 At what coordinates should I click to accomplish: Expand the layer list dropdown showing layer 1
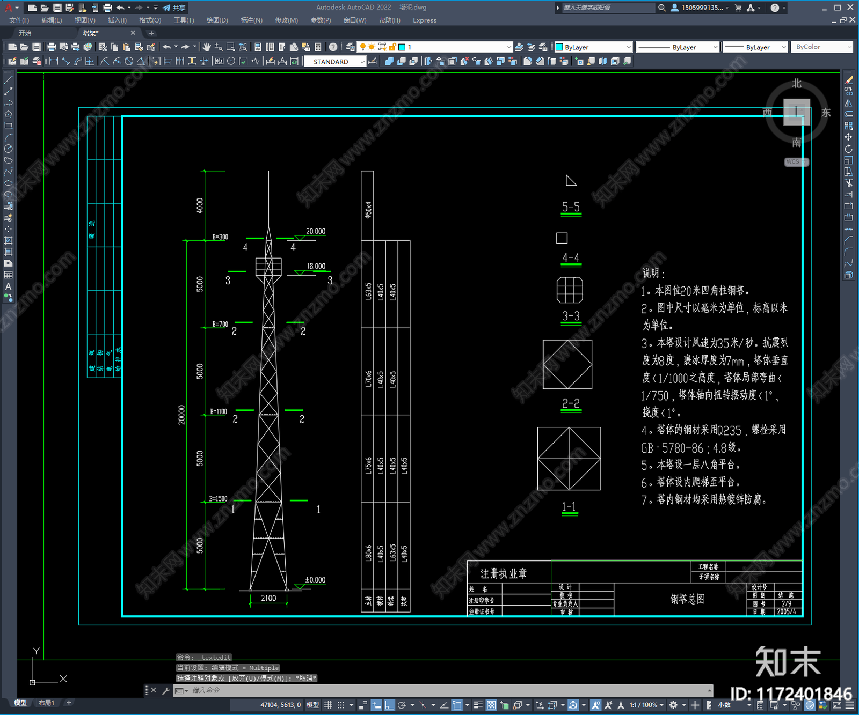coord(509,47)
